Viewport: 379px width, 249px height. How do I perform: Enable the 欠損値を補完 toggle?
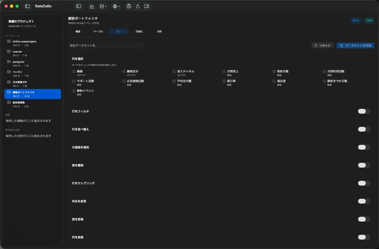pos(364,147)
